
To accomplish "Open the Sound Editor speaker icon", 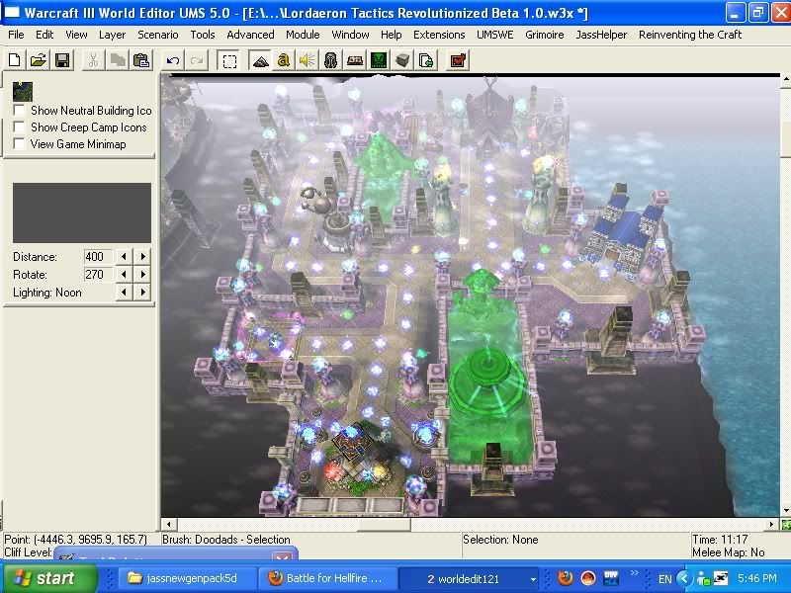I will click(308, 60).
